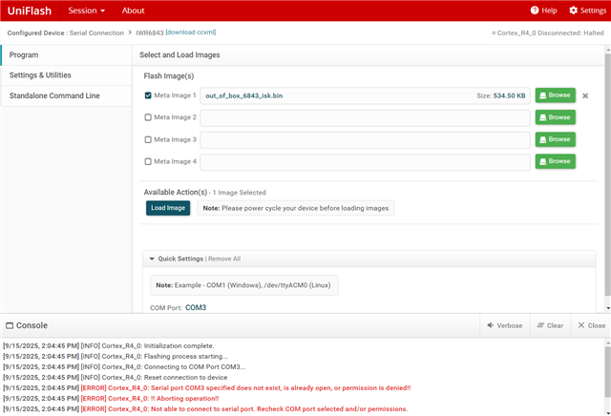
Task: Click the COM1 example note
Action: tap(243, 285)
